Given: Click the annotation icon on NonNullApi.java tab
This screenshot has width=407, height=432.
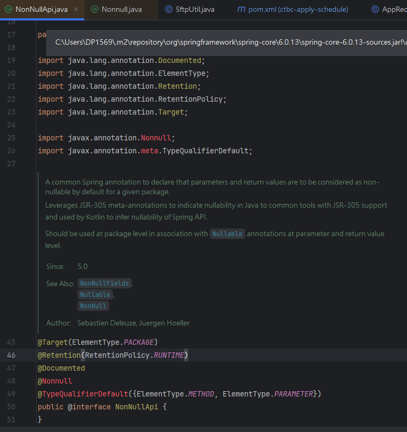Looking at the screenshot, I should point(9,9).
